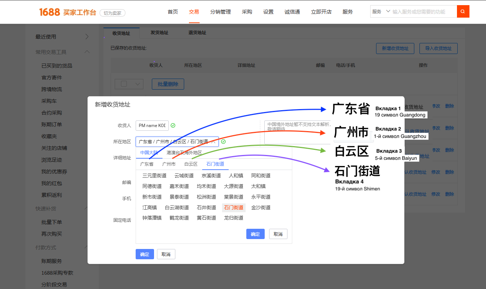Image resolution: width=486 pixels, height=289 pixels.
Task: Switch to the 发货地址 tab
Action: pyautogui.click(x=159, y=33)
